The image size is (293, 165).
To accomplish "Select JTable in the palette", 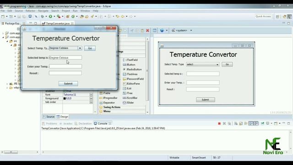I will click(x=105, y=93).
